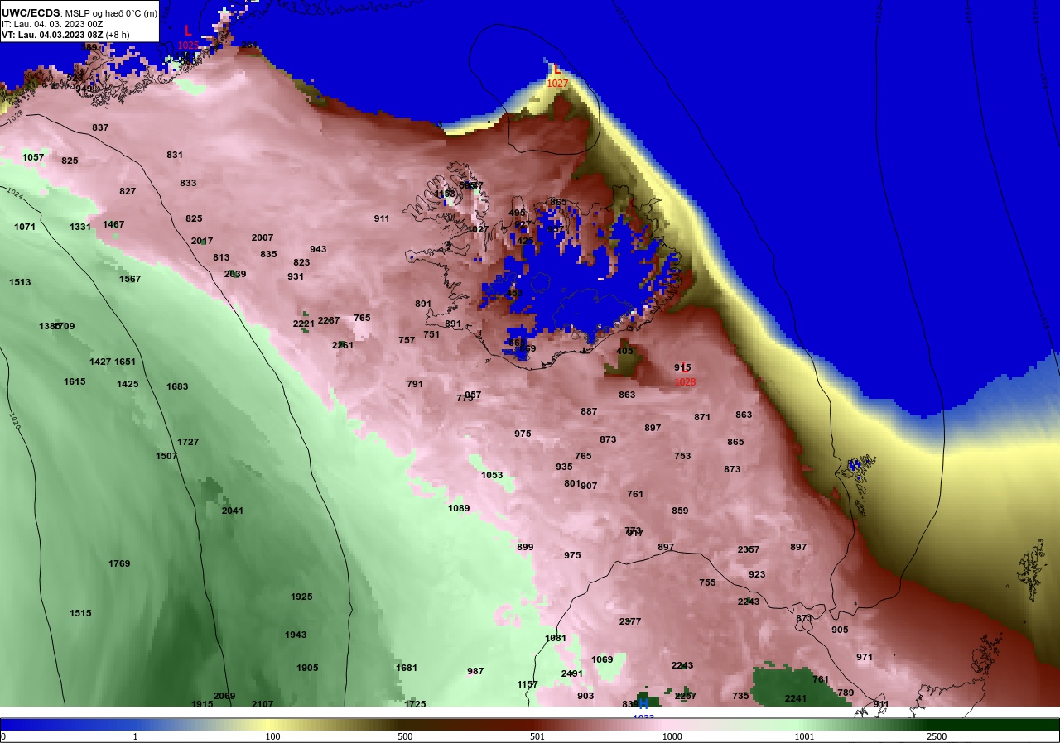
Task: Click the 1515 height value
Action: pos(80,613)
